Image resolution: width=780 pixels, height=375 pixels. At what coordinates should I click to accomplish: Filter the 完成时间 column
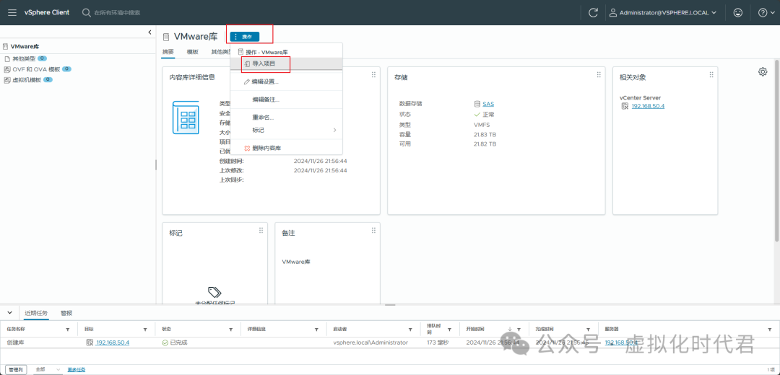(x=589, y=330)
